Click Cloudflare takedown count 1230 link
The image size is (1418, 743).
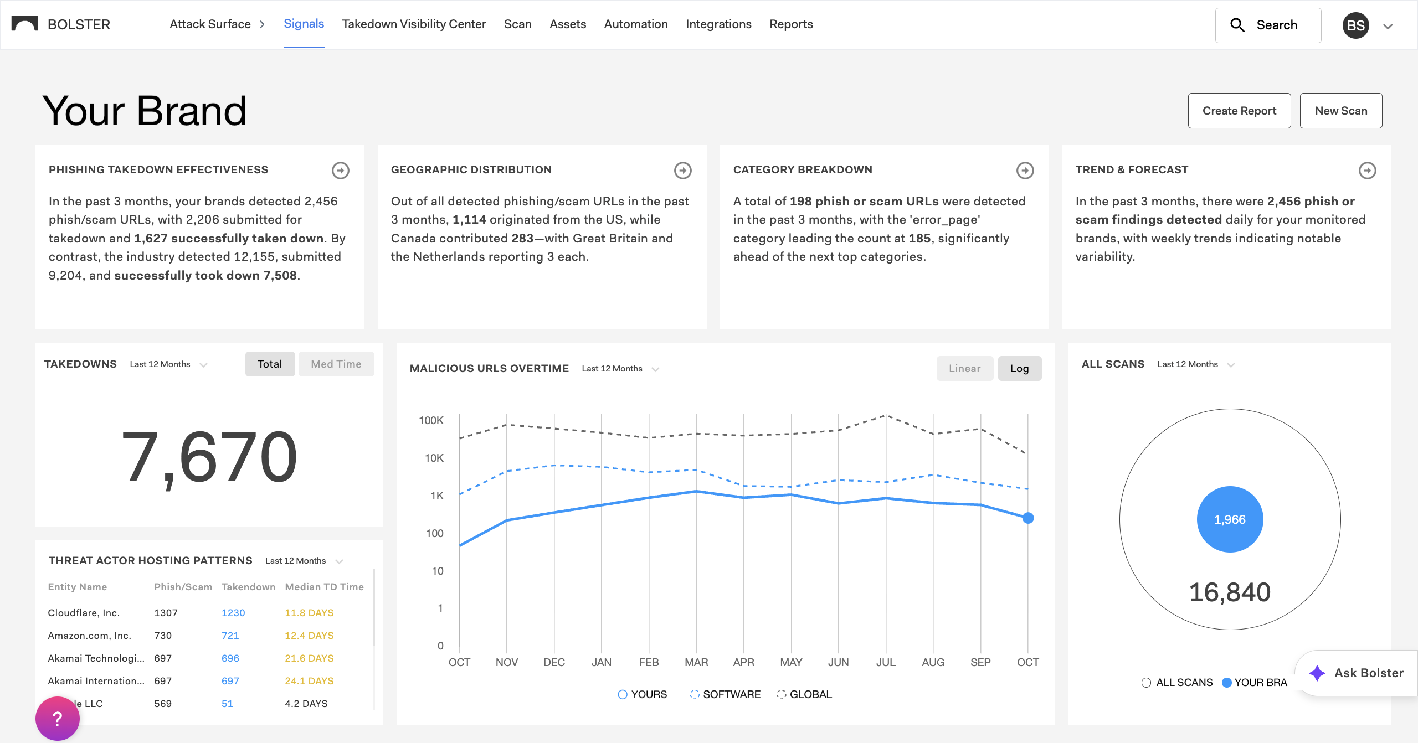click(x=233, y=613)
